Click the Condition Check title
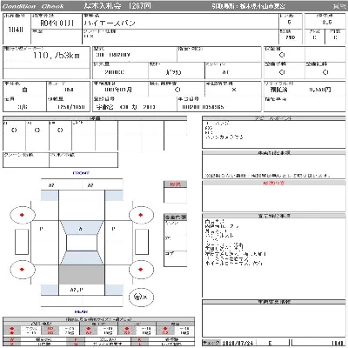This screenshot has height=348, width=348. point(33,6)
